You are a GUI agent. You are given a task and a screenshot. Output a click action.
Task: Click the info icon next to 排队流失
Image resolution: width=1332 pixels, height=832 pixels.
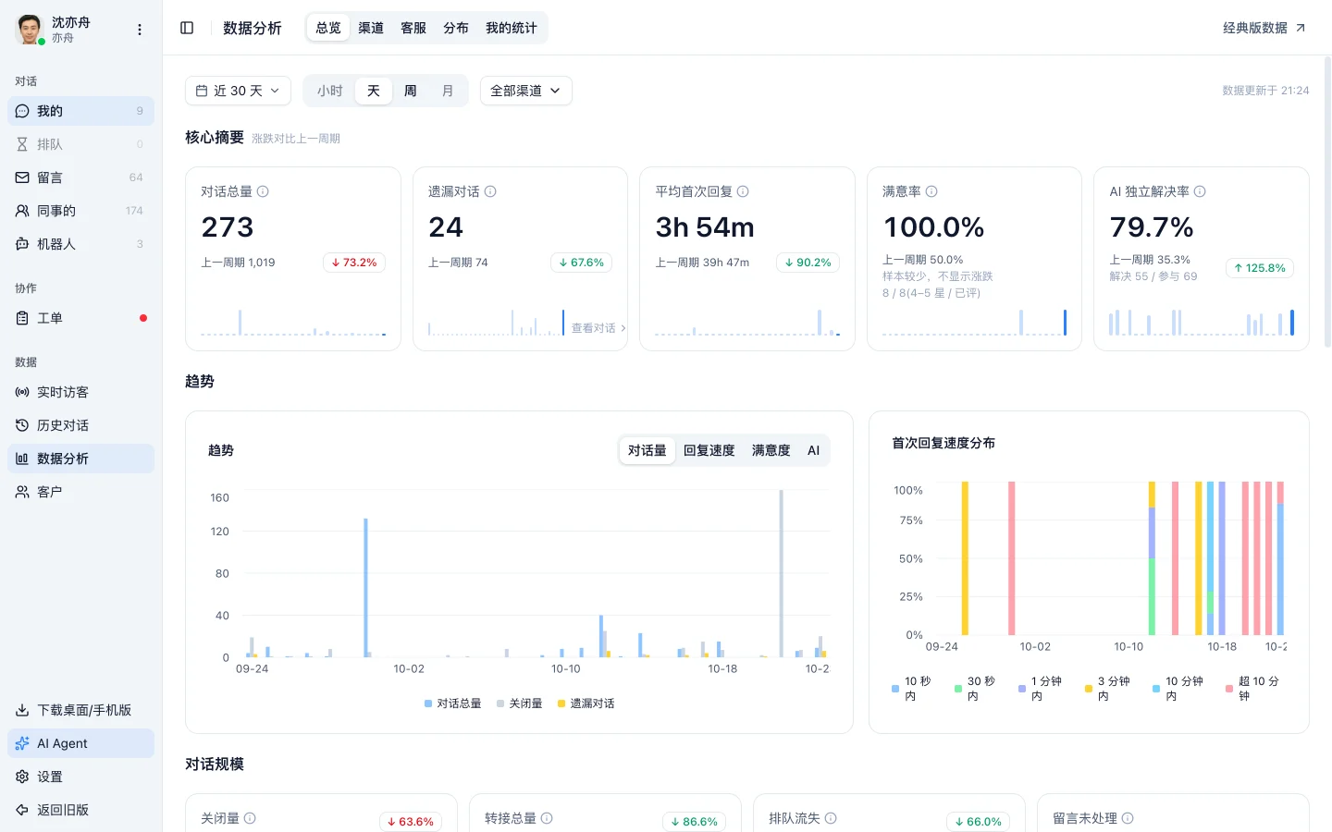click(x=831, y=818)
